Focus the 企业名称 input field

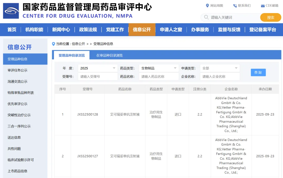pyautogui.click(x=220, y=77)
